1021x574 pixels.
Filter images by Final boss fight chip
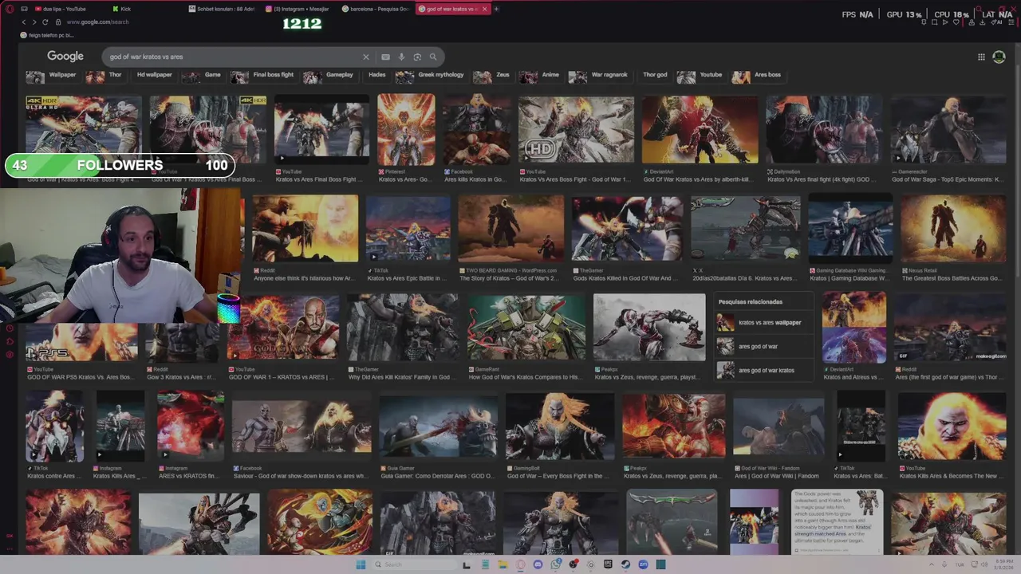[263, 75]
